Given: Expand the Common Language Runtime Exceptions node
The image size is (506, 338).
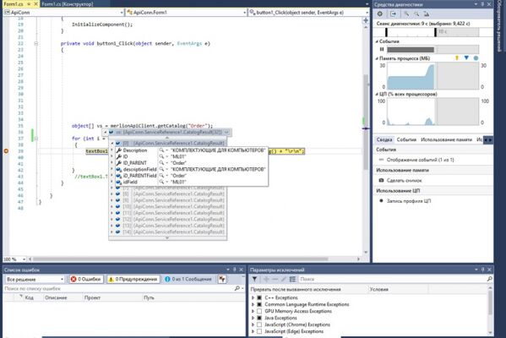Looking at the screenshot, I should [253, 304].
